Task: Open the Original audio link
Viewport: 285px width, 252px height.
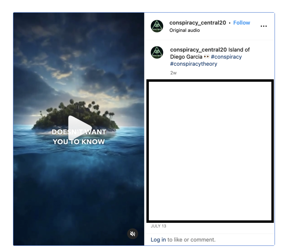Action: (x=184, y=30)
